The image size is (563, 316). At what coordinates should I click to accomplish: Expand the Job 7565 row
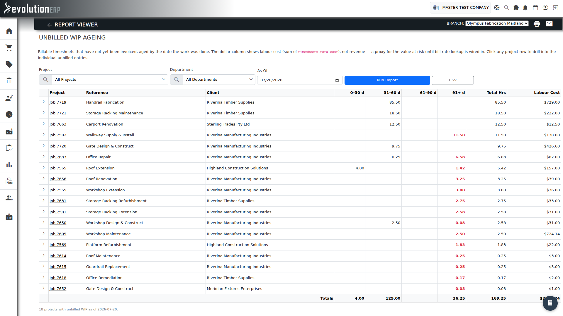click(44, 168)
